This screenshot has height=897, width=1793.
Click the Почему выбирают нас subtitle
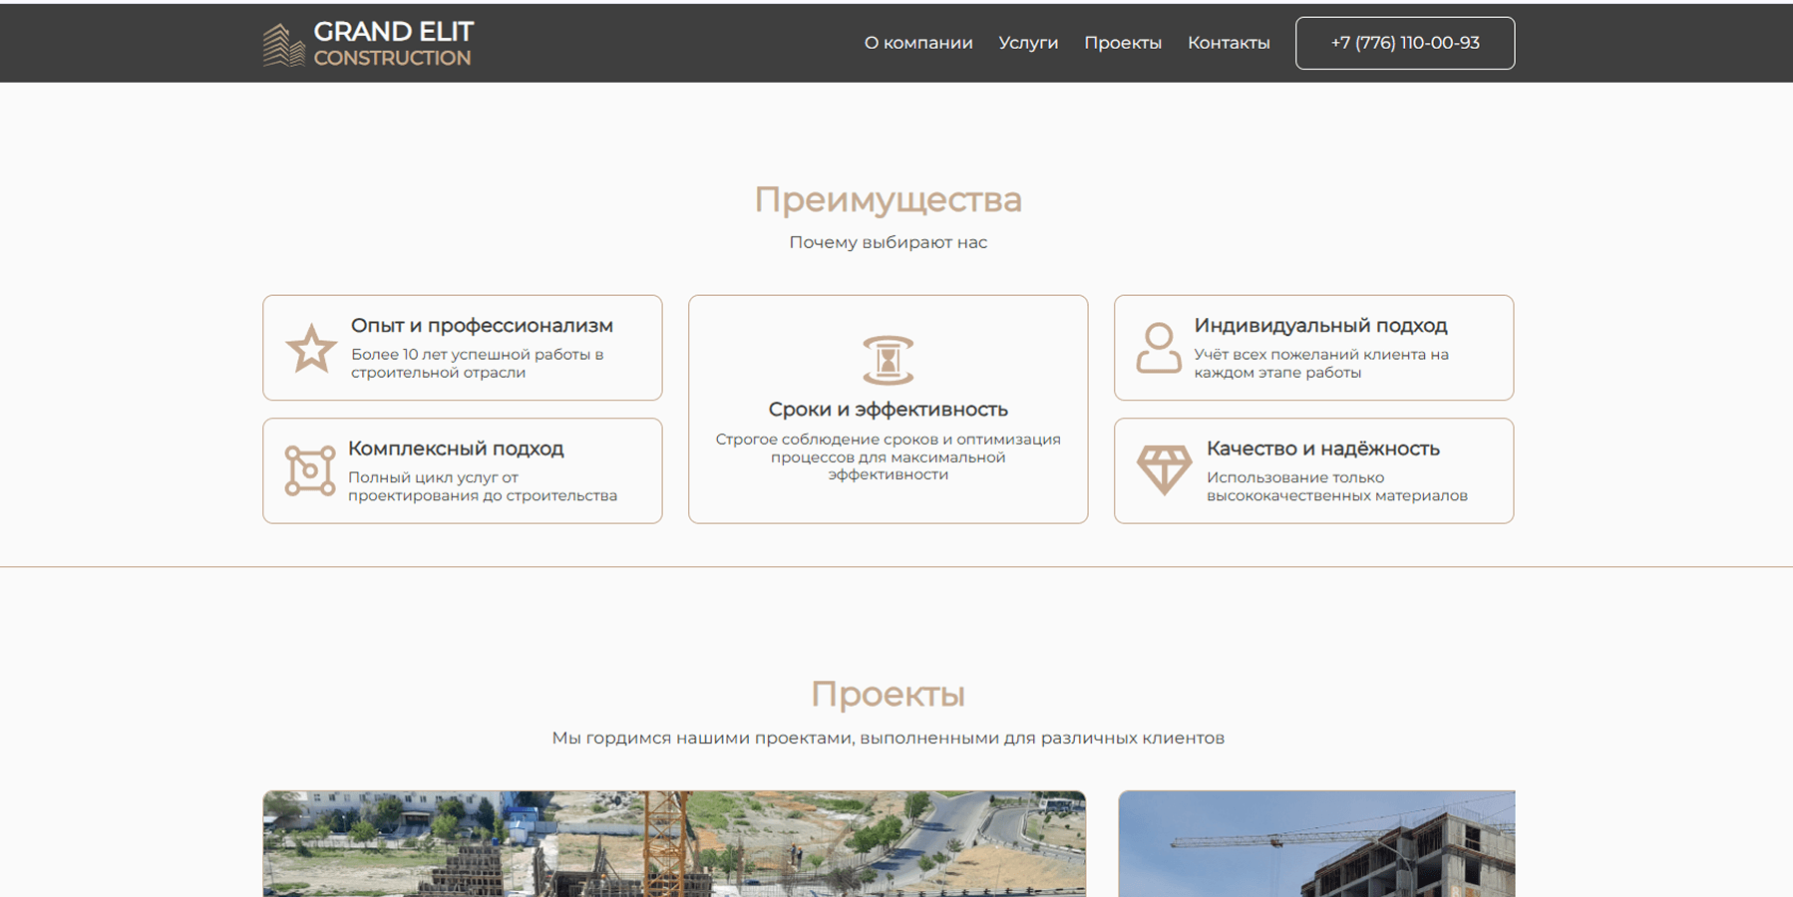point(888,242)
